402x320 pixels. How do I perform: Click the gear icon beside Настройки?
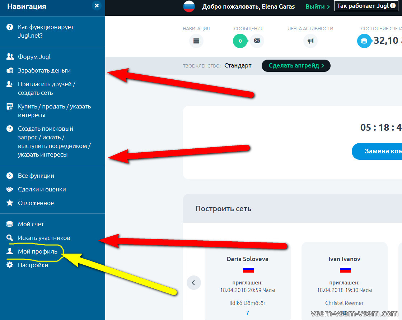[x=10, y=265]
